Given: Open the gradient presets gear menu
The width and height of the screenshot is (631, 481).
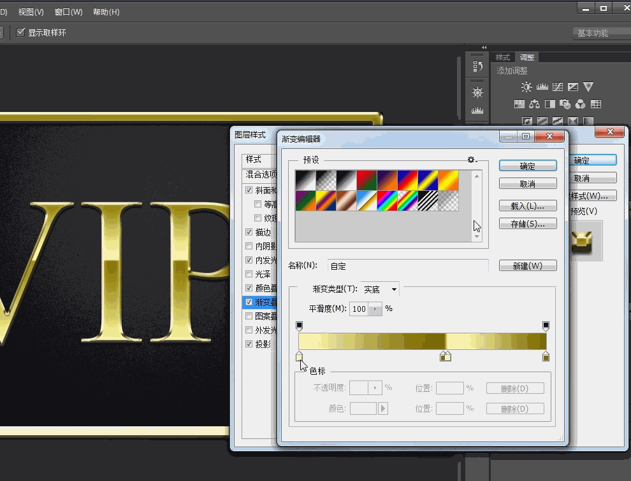Looking at the screenshot, I should (x=472, y=160).
